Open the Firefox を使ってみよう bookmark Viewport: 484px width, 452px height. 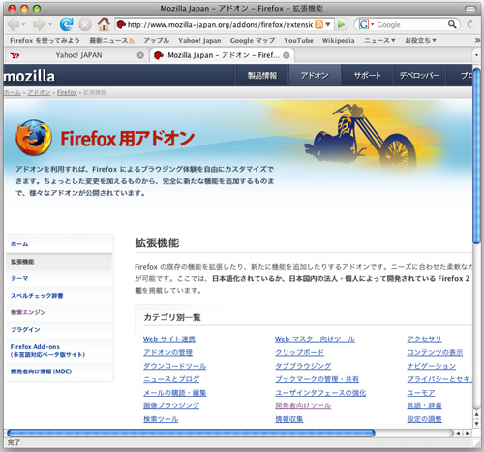click(45, 40)
